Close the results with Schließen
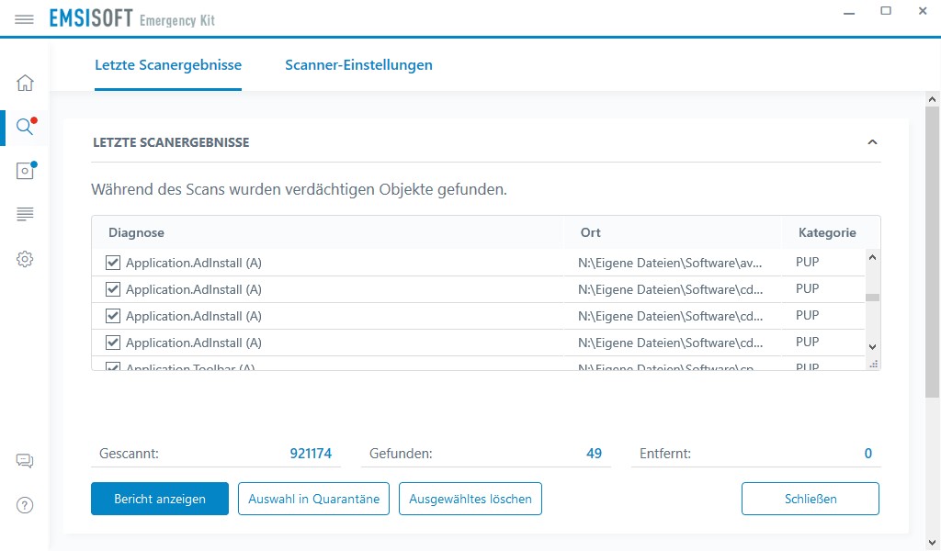 pos(810,499)
